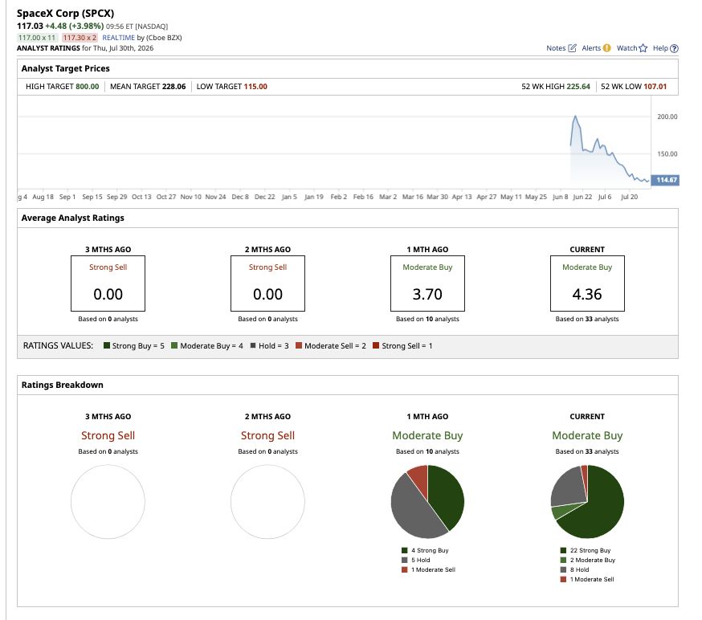Click the Watch star icon

click(643, 48)
